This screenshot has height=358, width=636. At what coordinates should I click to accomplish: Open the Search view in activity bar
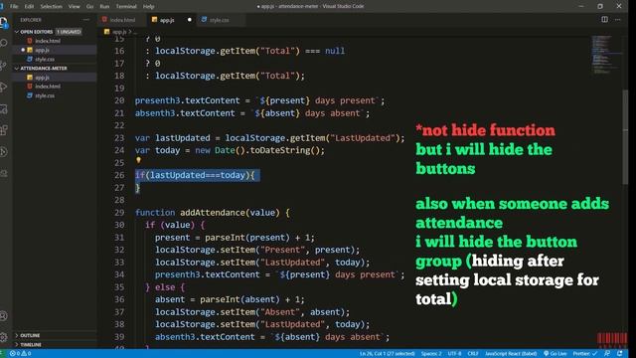4,43
